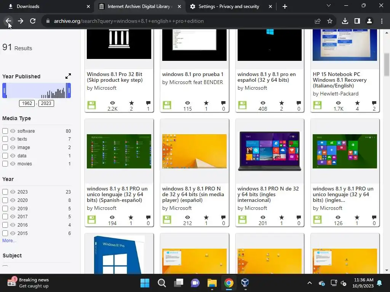Viewport: 390px width, 292px height.
Task: Open Windows 8.1 Pro 32 Bit item
Action: tap(115, 77)
